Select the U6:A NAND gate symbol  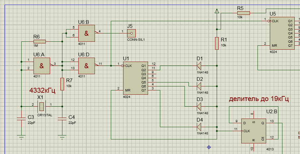coord(42,65)
